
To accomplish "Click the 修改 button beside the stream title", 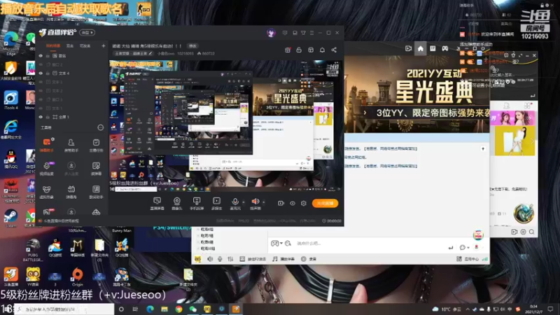I will coord(192,45).
